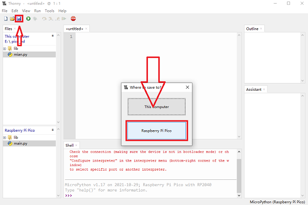
Task: Expand the lib folder under Raspberry Pi Pico
Action: click(x=5, y=137)
